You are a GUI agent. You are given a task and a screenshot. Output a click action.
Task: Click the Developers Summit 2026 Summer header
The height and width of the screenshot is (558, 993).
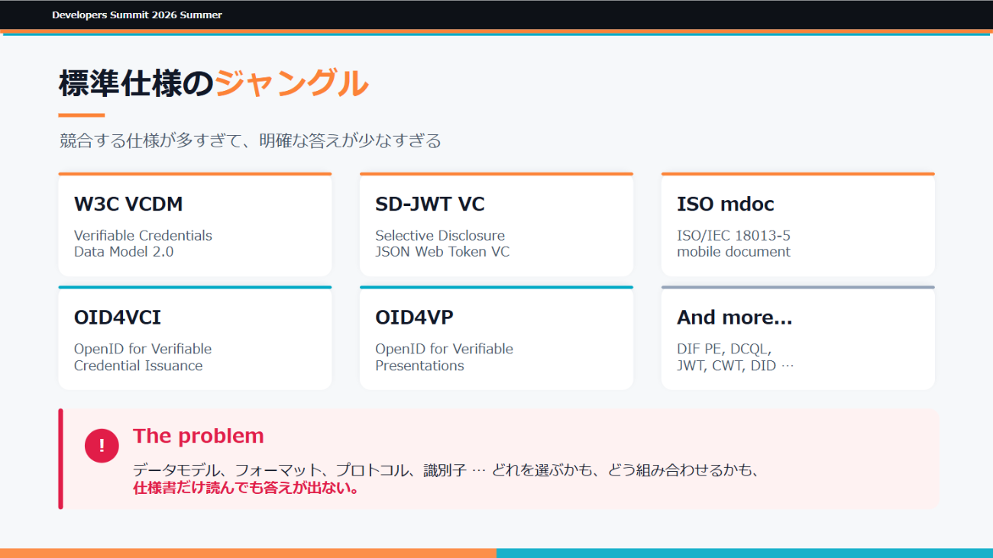pos(137,15)
